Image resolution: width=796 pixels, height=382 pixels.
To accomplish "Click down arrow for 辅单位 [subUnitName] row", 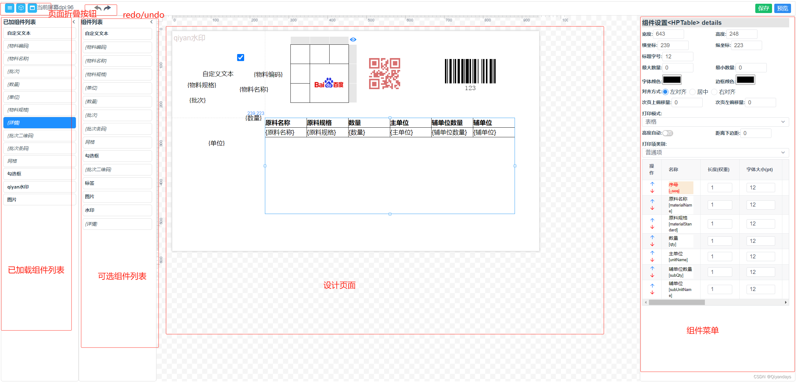I will (x=652, y=293).
